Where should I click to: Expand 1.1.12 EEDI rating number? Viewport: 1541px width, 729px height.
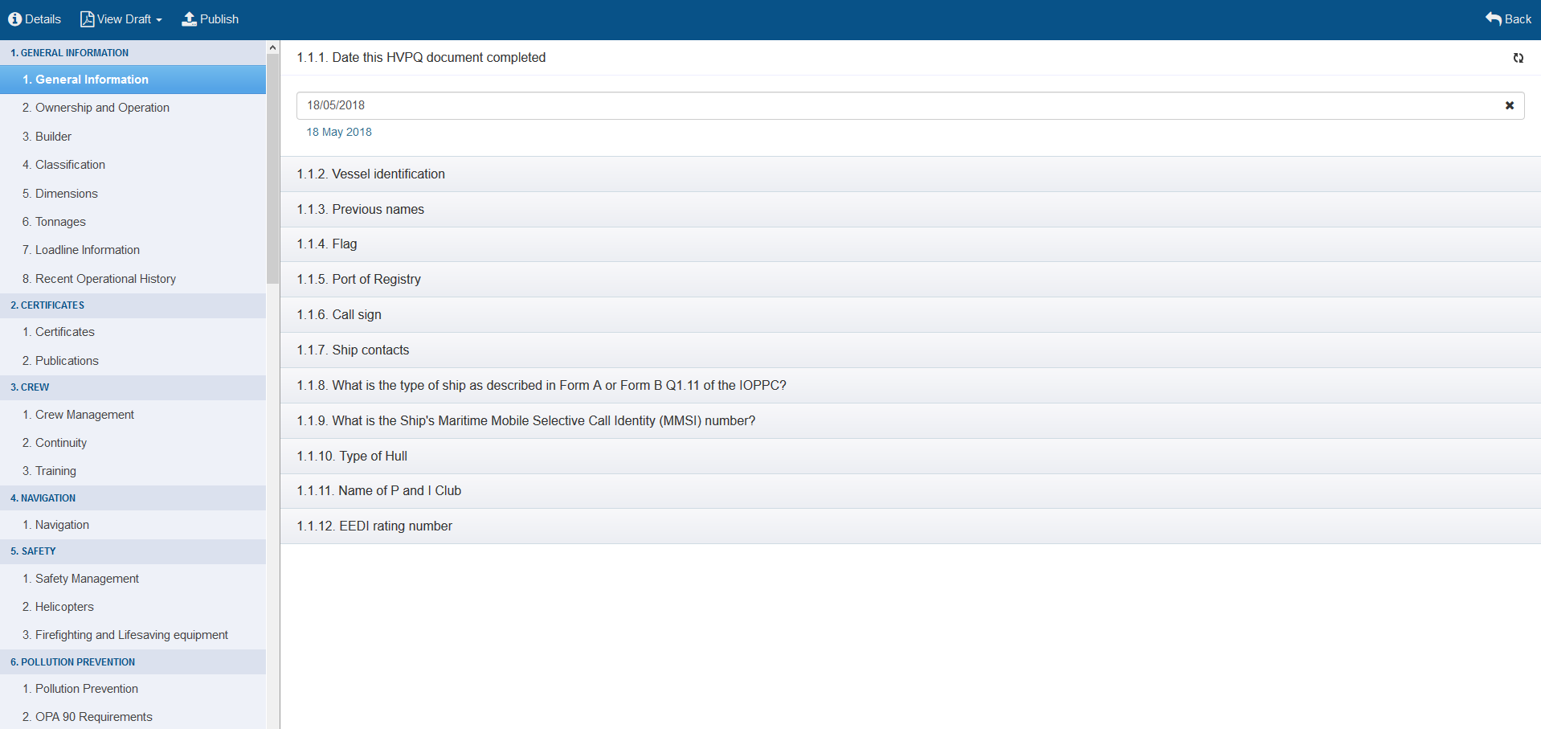[x=910, y=526]
